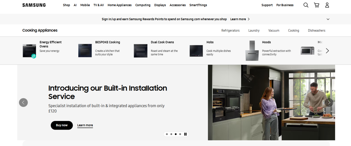Open the shopping cart icon

tap(317, 5)
